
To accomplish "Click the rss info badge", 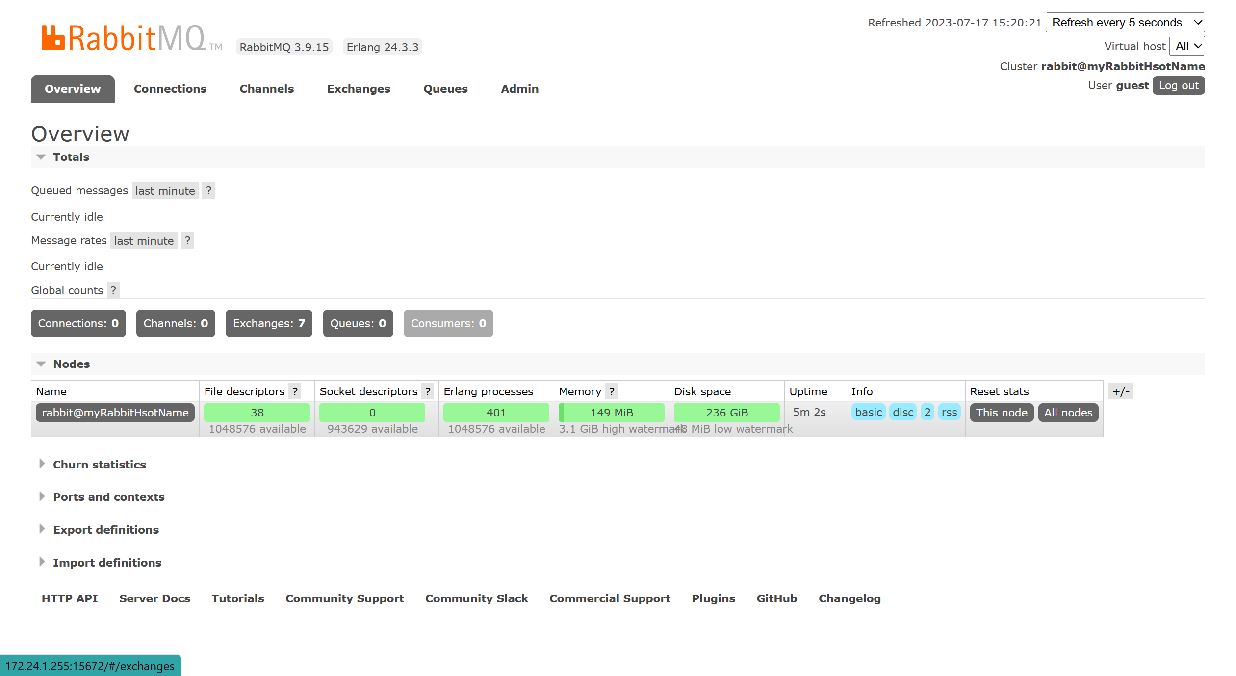I will [950, 413].
